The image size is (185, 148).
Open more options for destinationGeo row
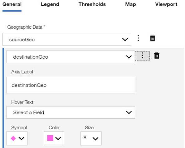142,56
